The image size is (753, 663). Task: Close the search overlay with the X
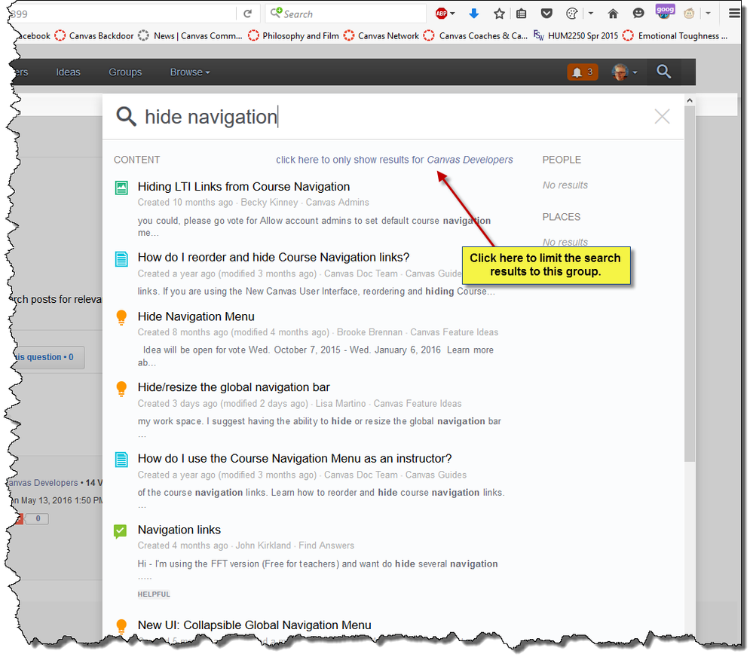662,116
